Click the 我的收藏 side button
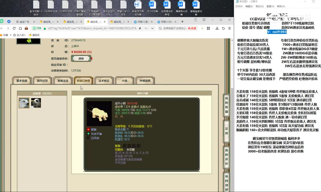This screenshot has height=192, width=321. [x=226, y=105]
